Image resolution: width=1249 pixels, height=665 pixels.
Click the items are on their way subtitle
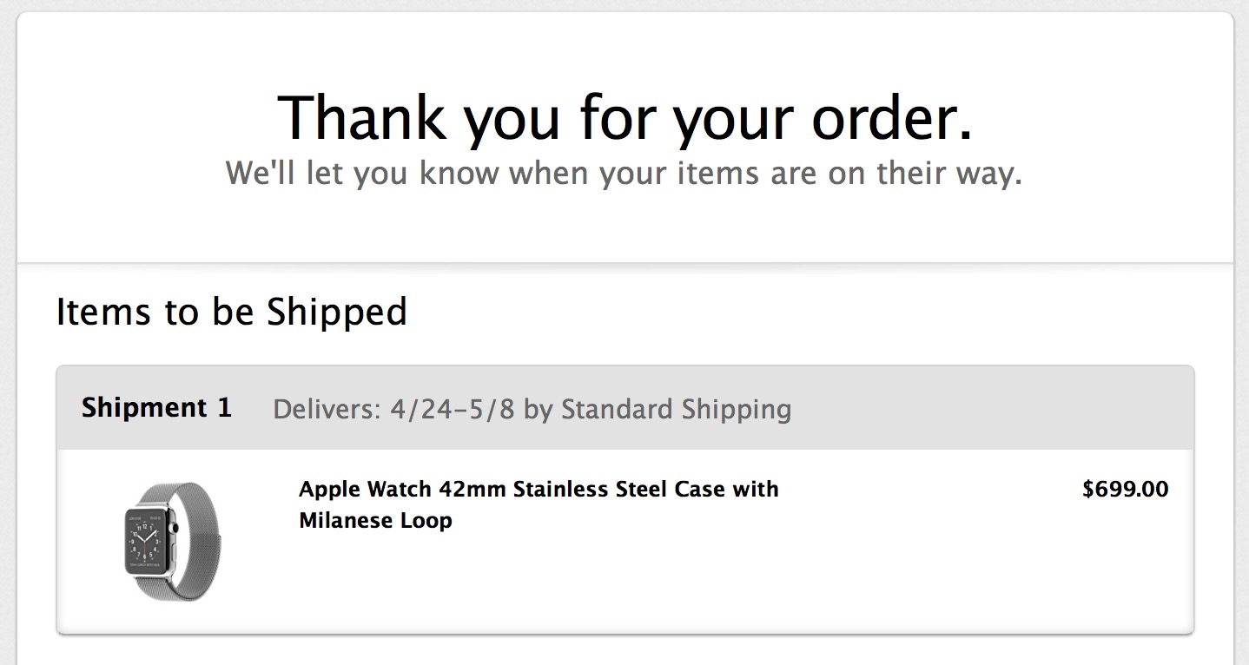point(624,173)
